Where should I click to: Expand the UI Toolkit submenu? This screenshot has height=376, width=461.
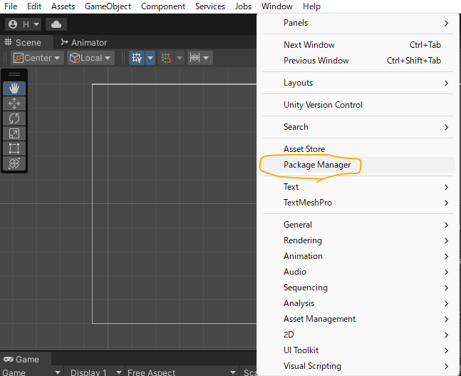coord(358,350)
